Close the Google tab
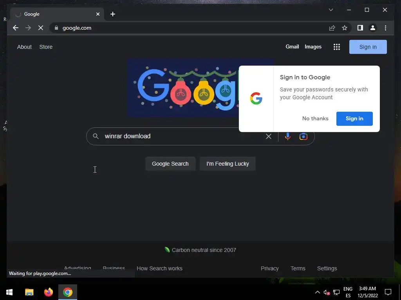401x300 pixels. (98, 14)
